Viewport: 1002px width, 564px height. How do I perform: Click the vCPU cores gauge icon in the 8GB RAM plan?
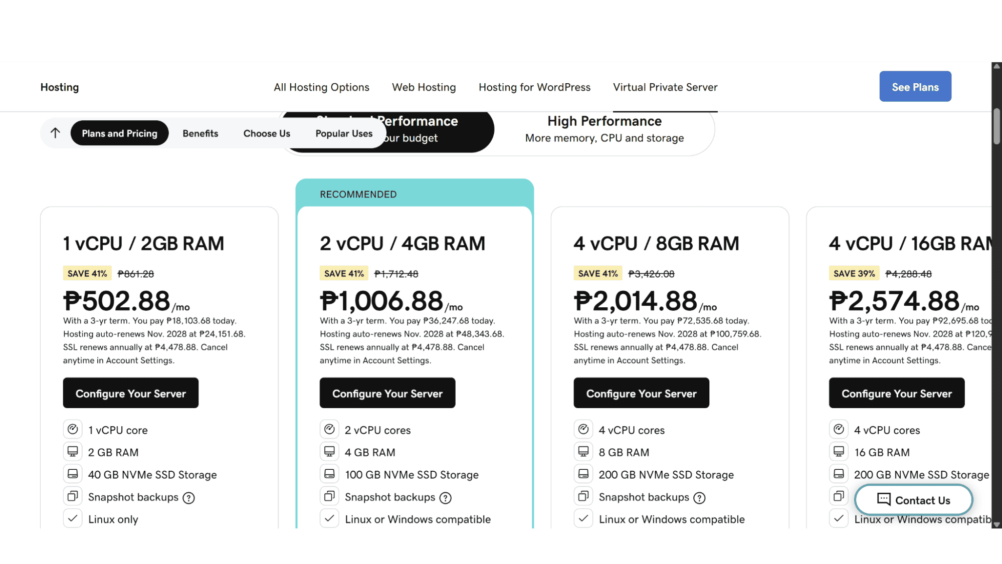click(x=583, y=429)
